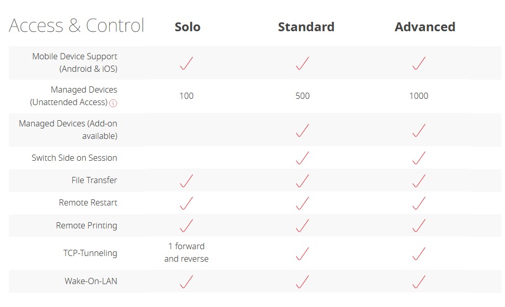Screen dimensions: 505x307
Task: Click the info icon beside Unattended Access
Action: coord(113,103)
